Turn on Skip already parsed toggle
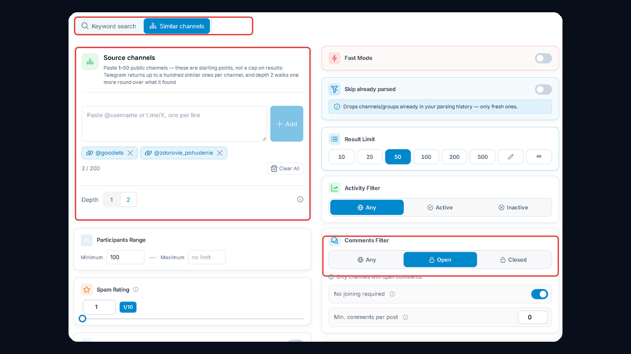The image size is (631, 354). [x=543, y=89]
